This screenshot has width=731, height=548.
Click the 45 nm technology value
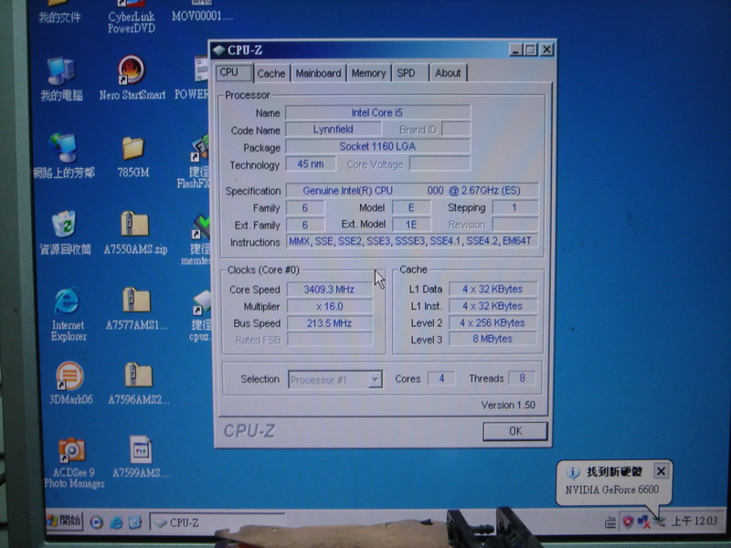(x=311, y=164)
